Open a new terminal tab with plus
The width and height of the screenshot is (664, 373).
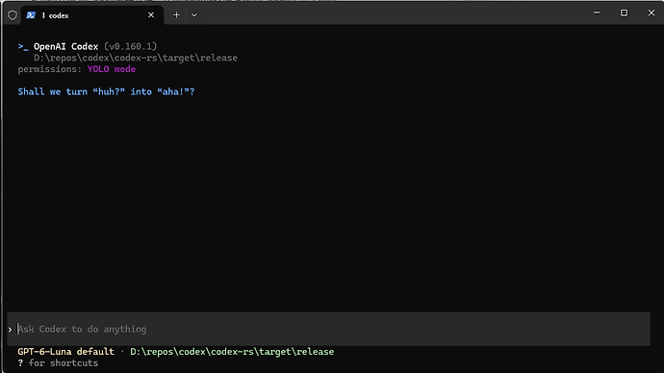(x=177, y=15)
